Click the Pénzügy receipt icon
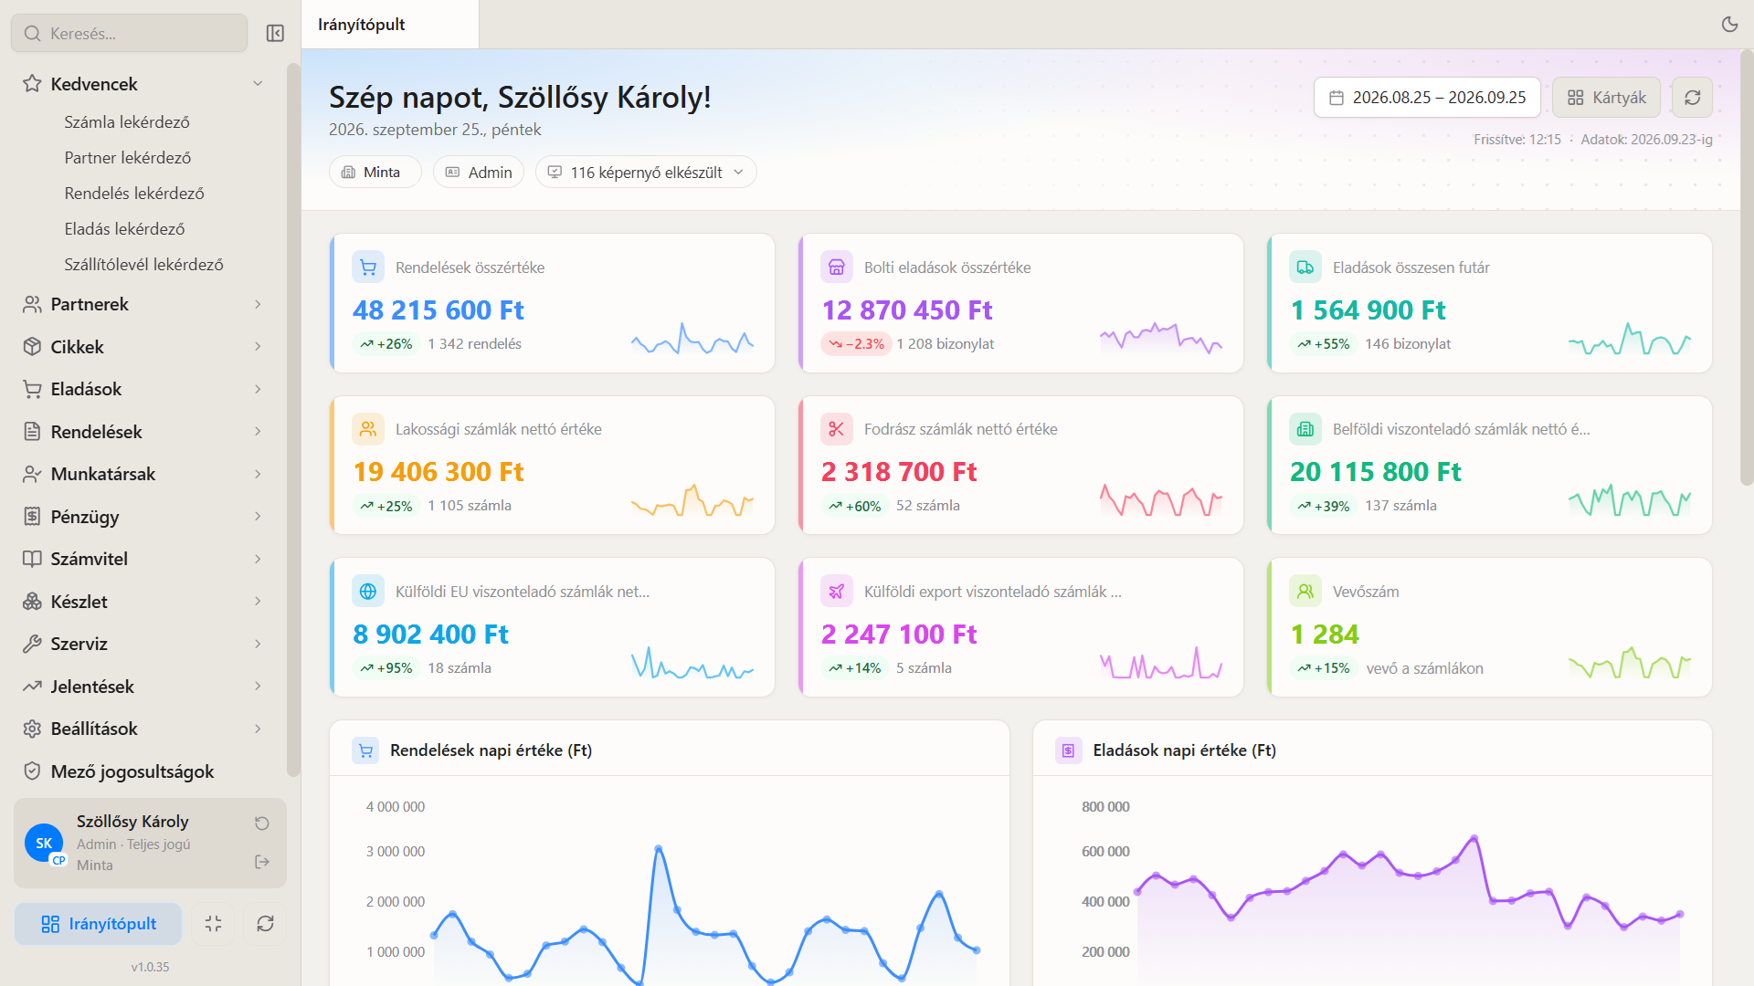Image resolution: width=1754 pixels, height=986 pixels. (x=32, y=517)
